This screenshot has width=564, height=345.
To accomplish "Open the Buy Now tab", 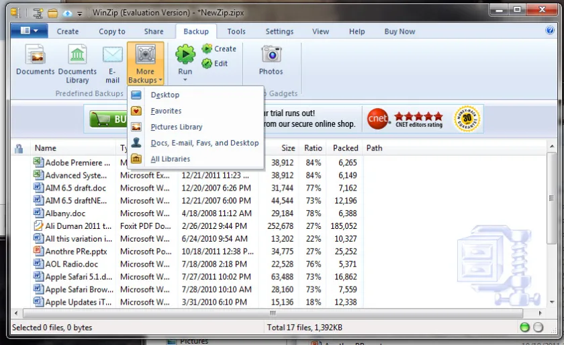I will click(399, 32).
